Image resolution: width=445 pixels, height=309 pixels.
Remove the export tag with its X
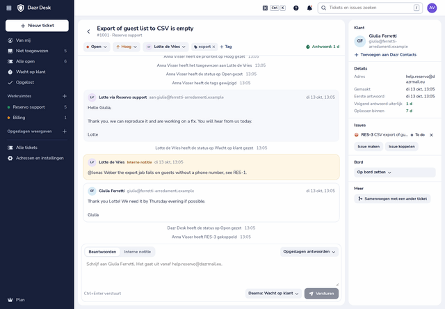click(x=213, y=47)
